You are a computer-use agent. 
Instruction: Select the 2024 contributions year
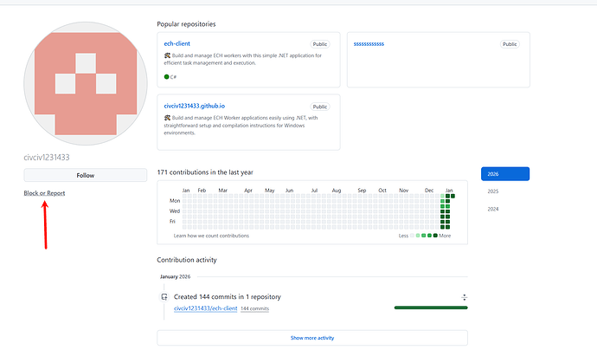(x=492, y=209)
